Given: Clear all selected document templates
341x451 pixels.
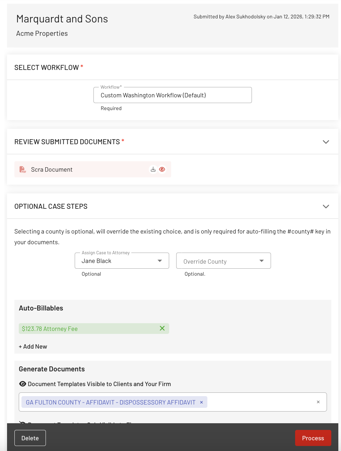Looking at the screenshot, I should (x=318, y=402).
